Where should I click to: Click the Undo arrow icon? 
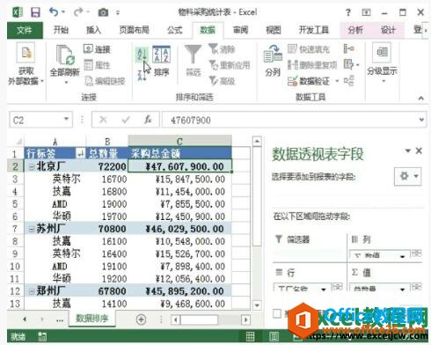54,12
